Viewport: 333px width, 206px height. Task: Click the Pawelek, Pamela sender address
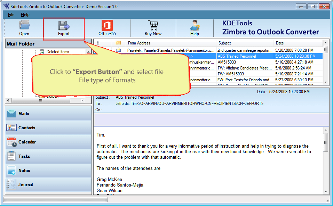coord(171,50)
